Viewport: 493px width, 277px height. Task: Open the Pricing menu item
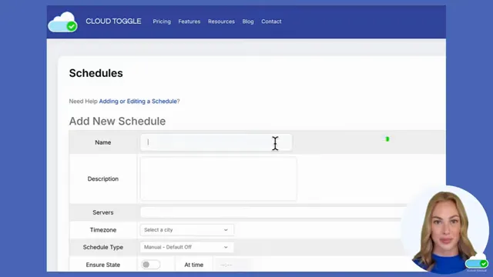162,22
